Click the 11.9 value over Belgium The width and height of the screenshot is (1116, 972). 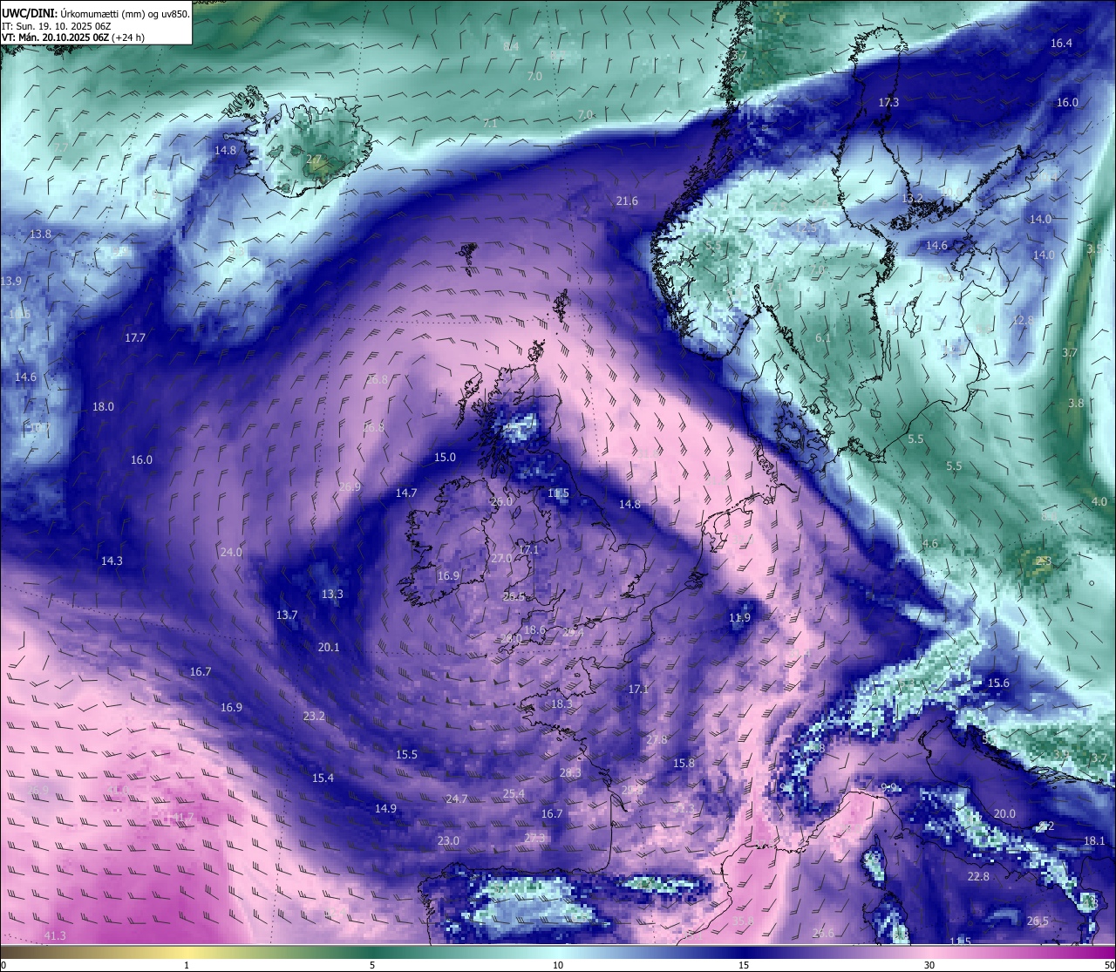(739, 617)
